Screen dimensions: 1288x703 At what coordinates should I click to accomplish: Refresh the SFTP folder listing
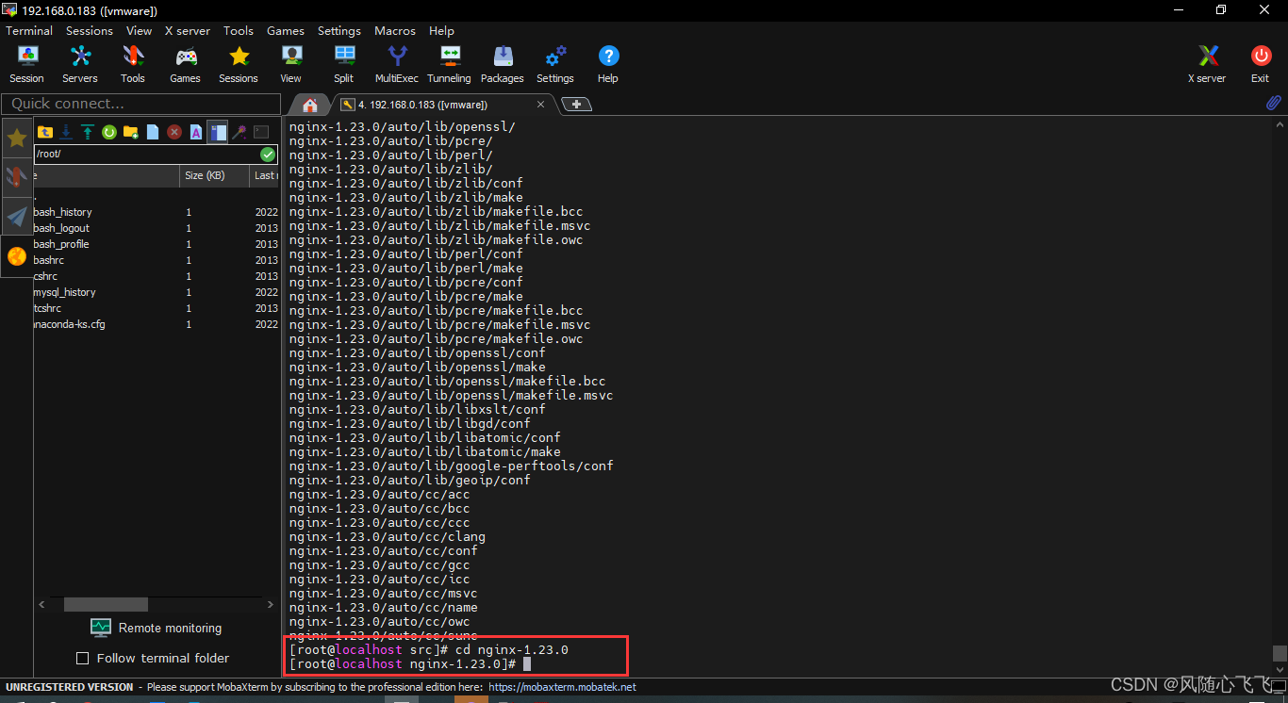tap(109, 132)
